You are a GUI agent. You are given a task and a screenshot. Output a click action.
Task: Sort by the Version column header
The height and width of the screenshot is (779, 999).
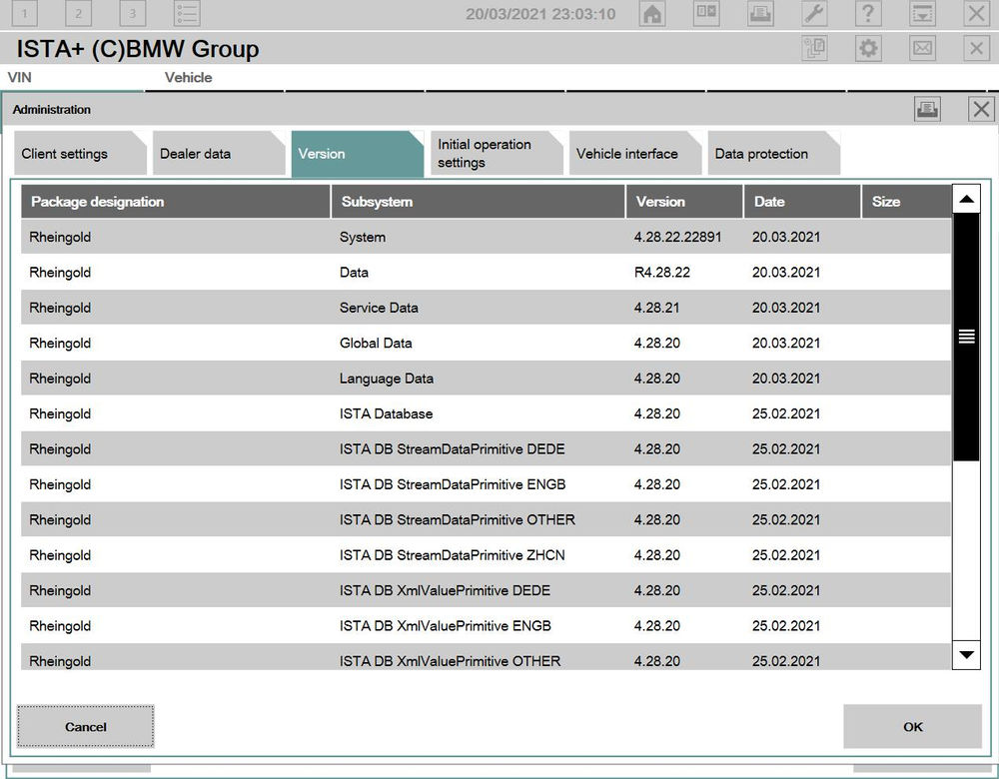(x=683, y=202)
